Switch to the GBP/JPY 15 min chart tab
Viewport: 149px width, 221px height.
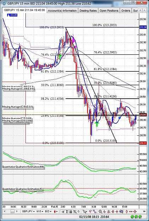24,10
